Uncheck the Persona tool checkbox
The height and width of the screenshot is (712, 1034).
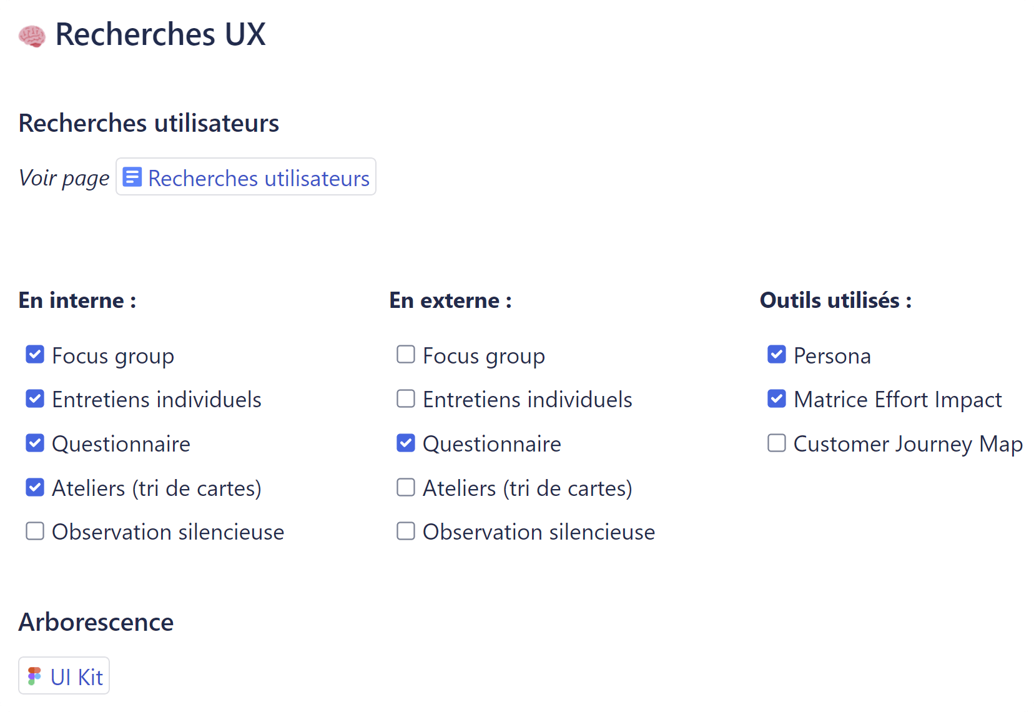pos(777,355)
